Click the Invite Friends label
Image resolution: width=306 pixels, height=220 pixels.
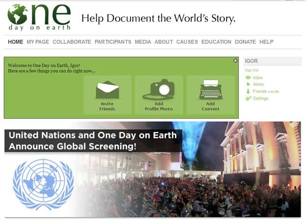tap(107, 106)
